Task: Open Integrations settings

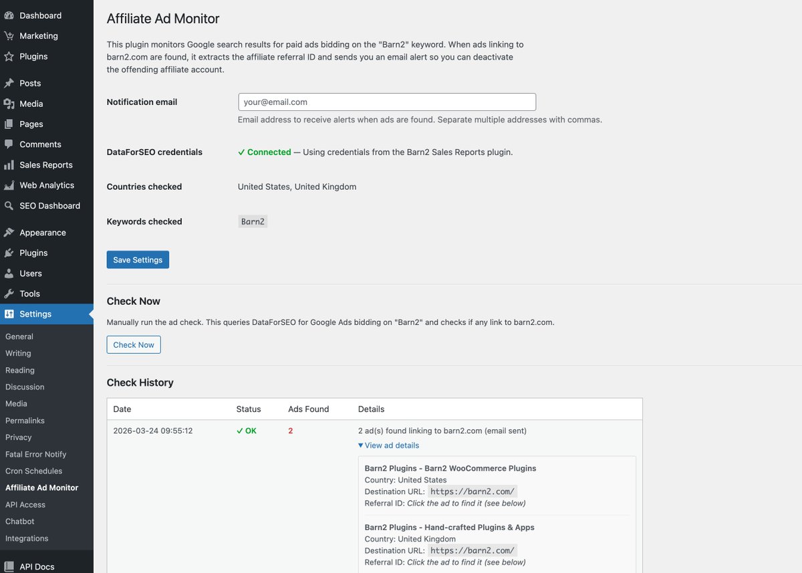Action: point(27,538)
